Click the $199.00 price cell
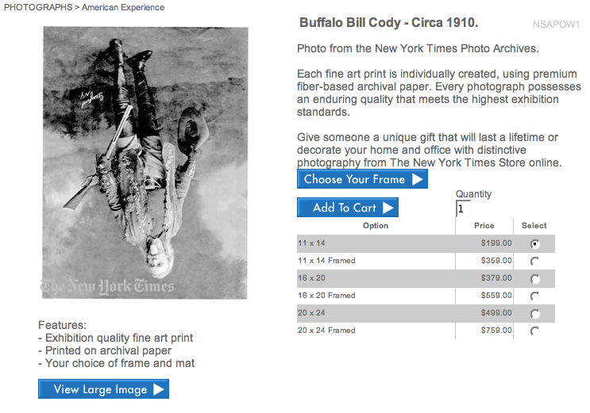This screenshot has height=413, width=590. 496,243
